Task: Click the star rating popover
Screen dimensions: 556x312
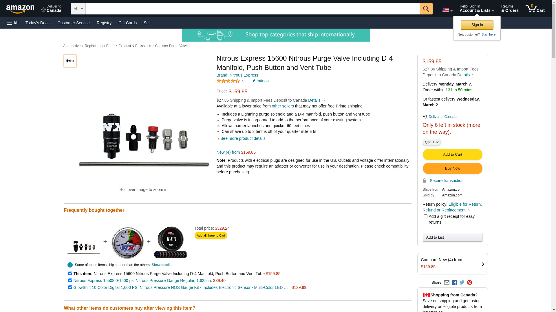Action: click(231, 81)
